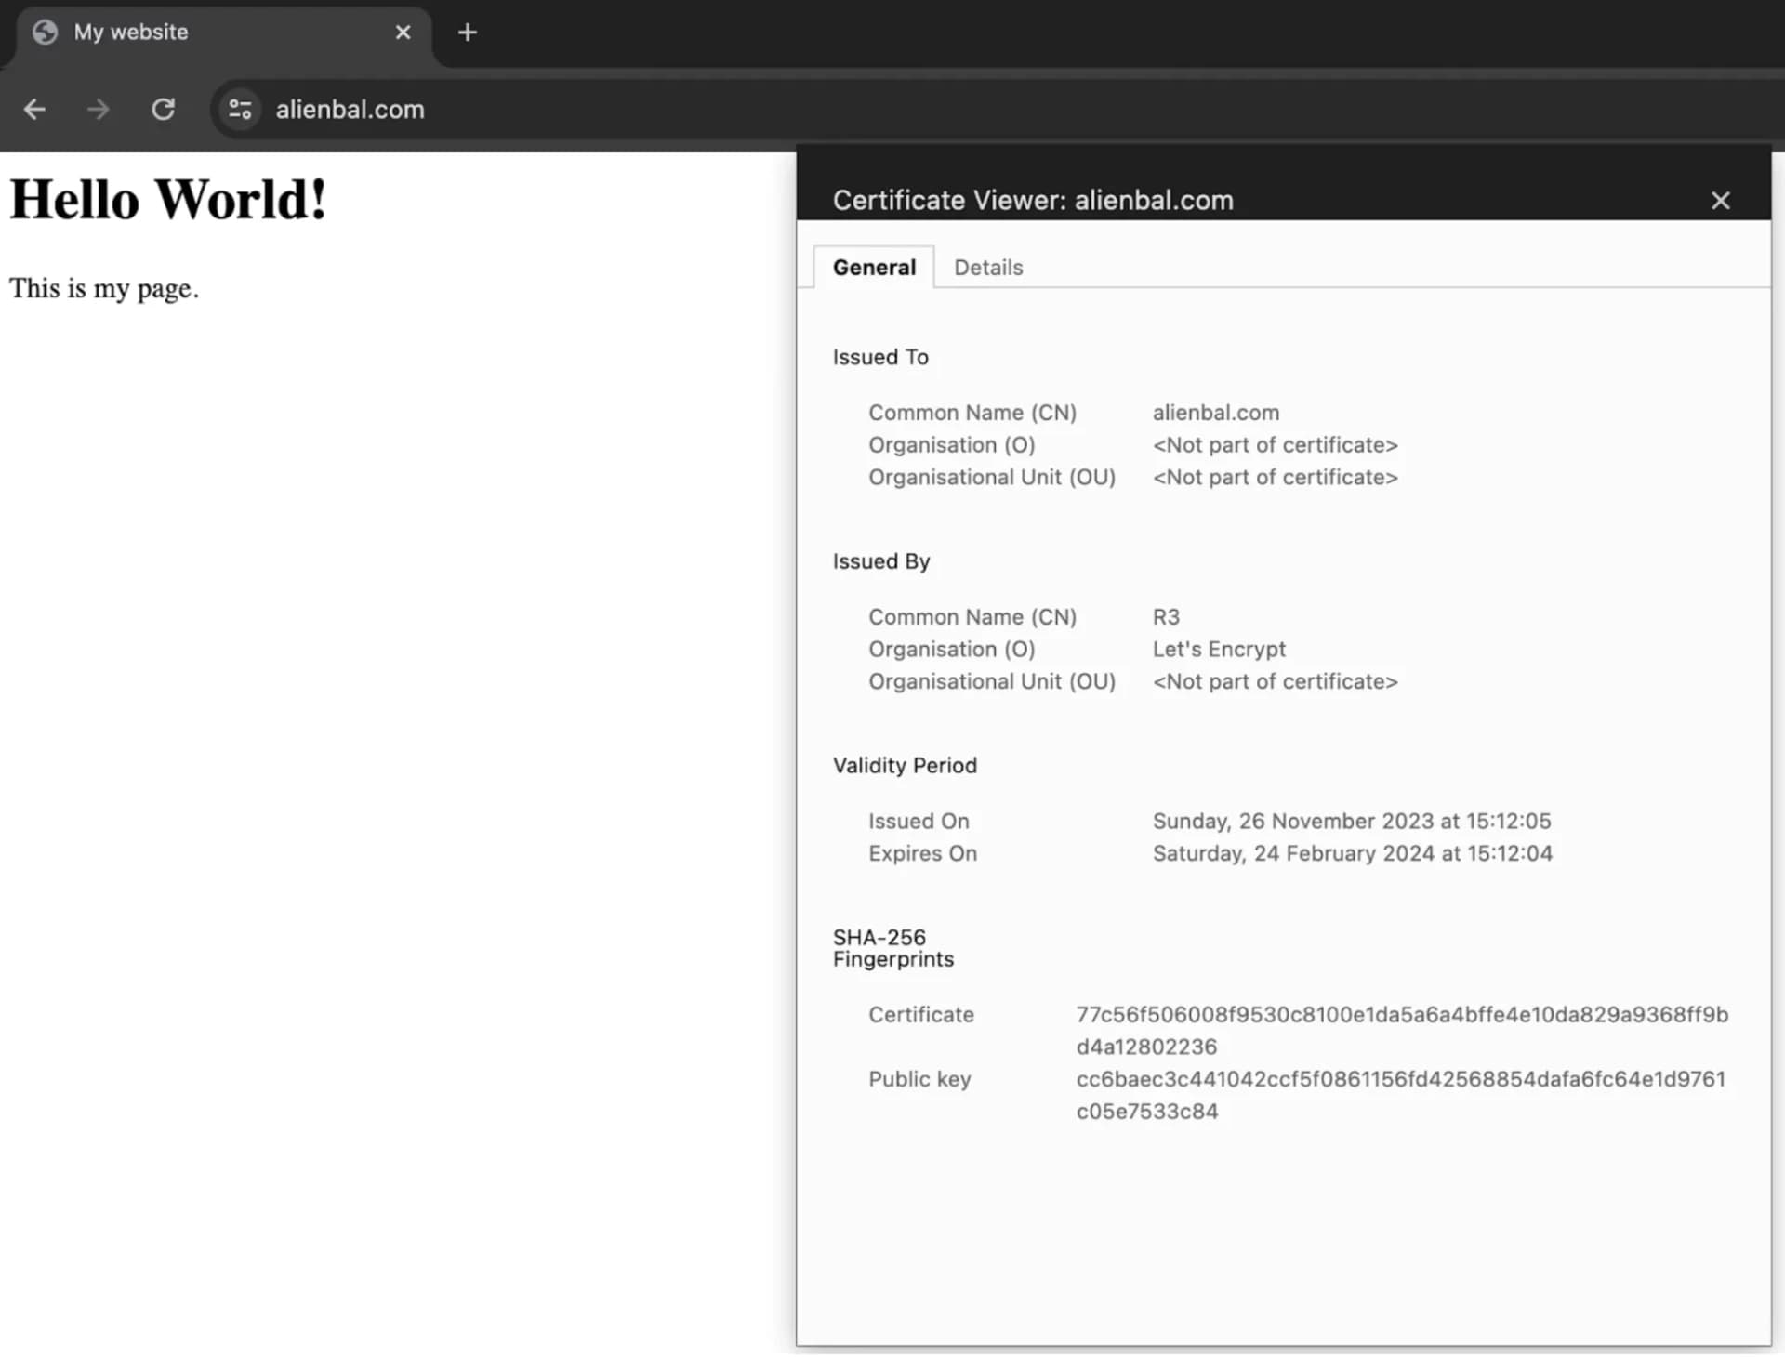The height and width of the screenshot is (1357, 1785).
Task: Open site information icon in address bar
Action: coord(240,110)
